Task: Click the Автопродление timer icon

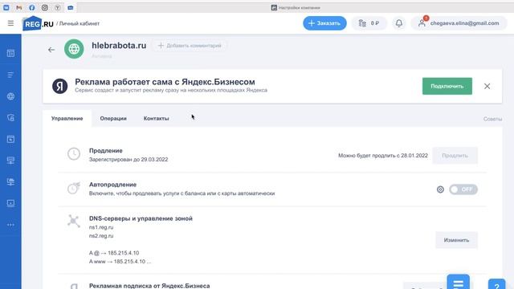Action: coord(74,188)
